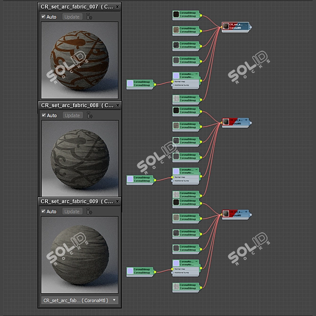Click material thumbnail on top tree CoronaMtl node
This screenshot has height=316, width=316.
tap(226, 26)
